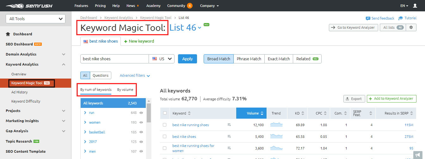Open the All Tools dropdown

coord(36,19)
